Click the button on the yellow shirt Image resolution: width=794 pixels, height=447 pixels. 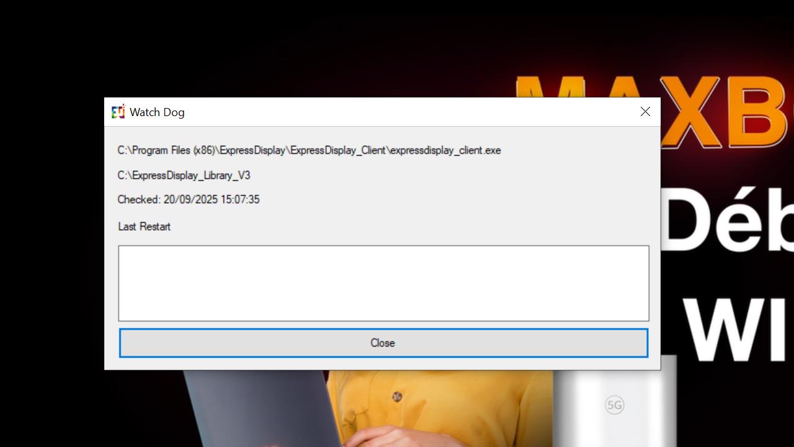pos(397,397)
